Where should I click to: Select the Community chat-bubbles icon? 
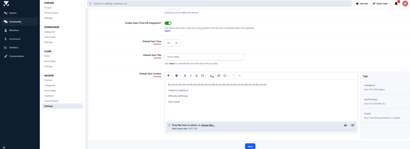click(x=5, y=22)
